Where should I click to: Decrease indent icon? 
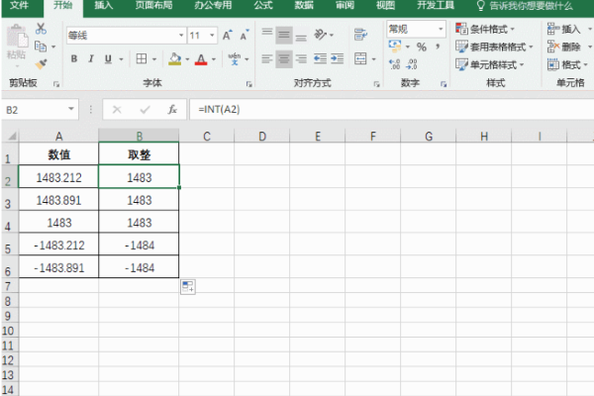320,58
